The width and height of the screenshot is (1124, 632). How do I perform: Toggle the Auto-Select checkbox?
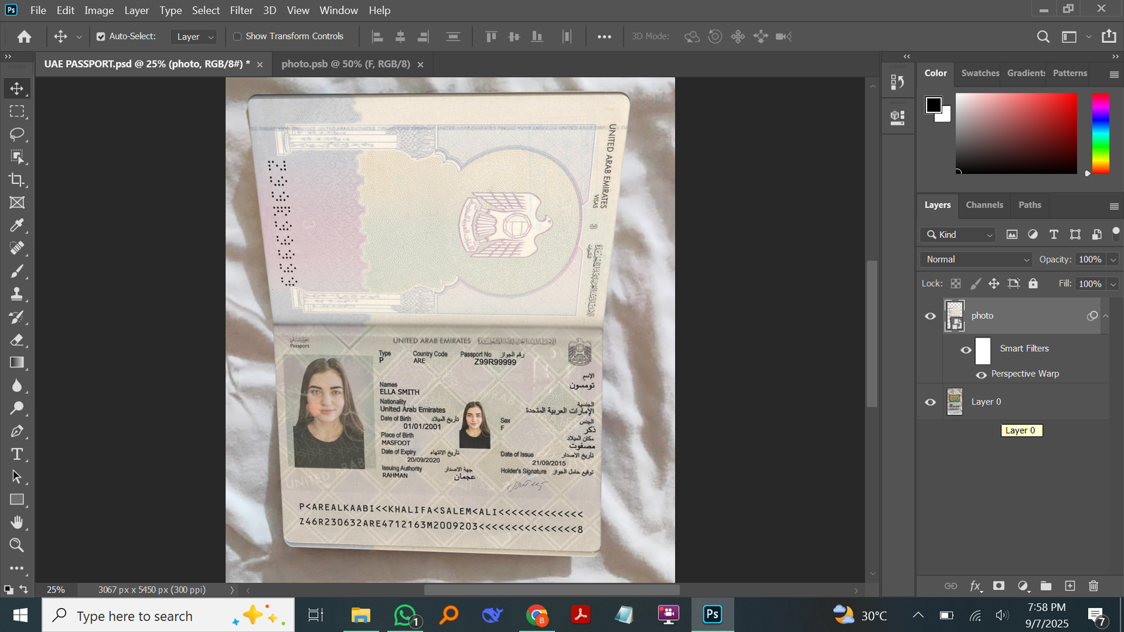100,37
